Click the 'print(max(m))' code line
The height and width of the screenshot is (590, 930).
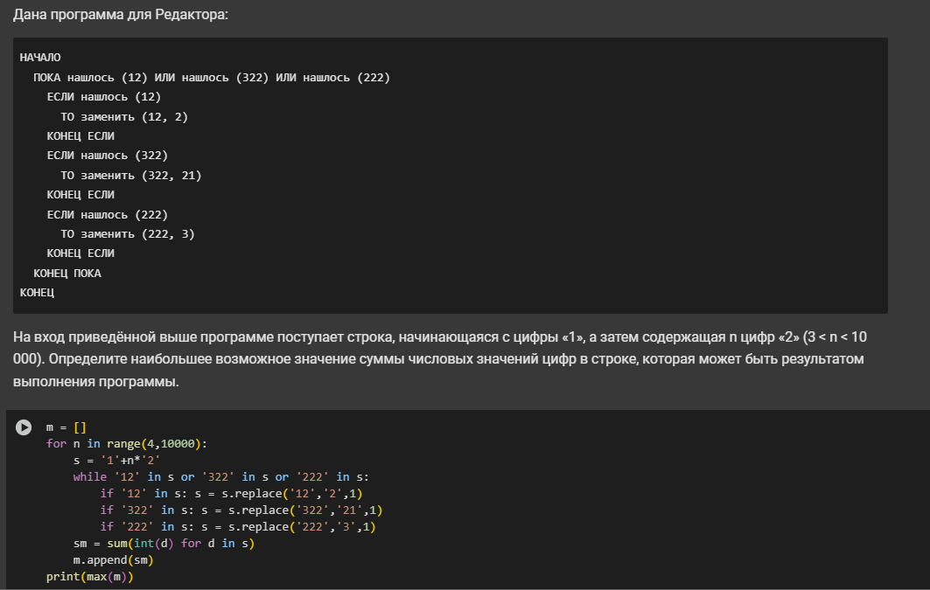[x=90, y=576]
